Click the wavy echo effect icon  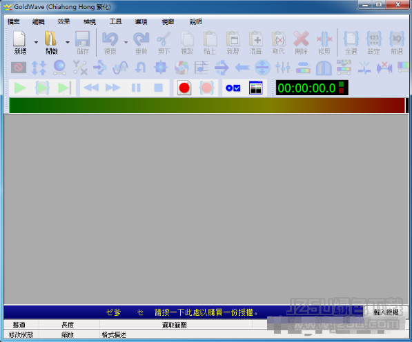(120, 68)
